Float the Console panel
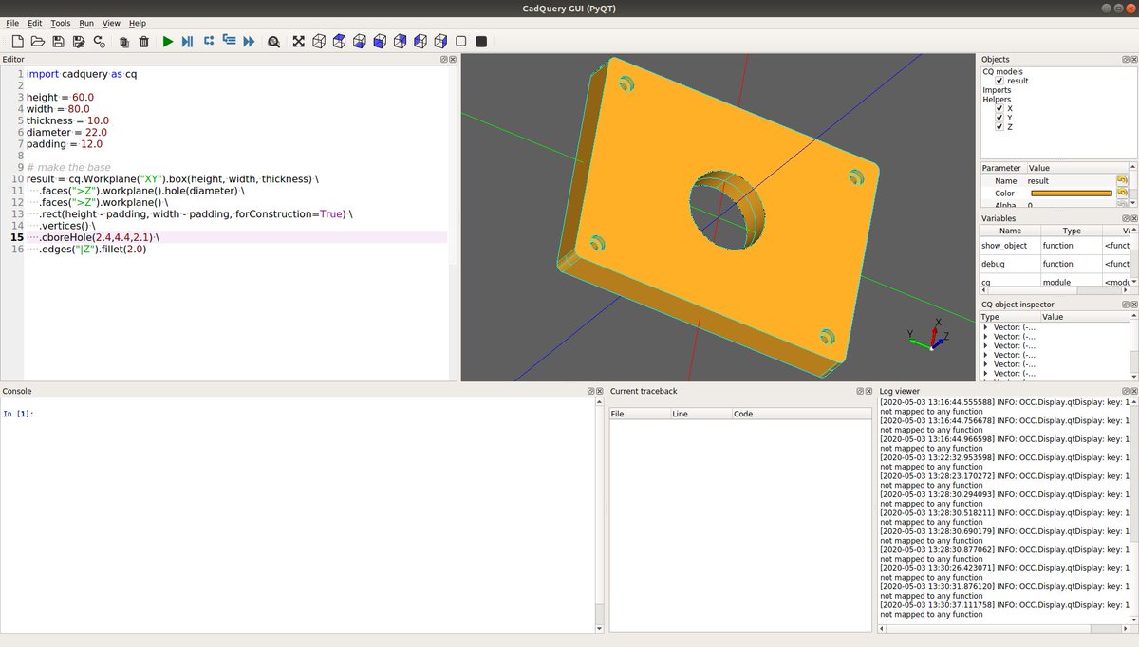 pos(590,391)
